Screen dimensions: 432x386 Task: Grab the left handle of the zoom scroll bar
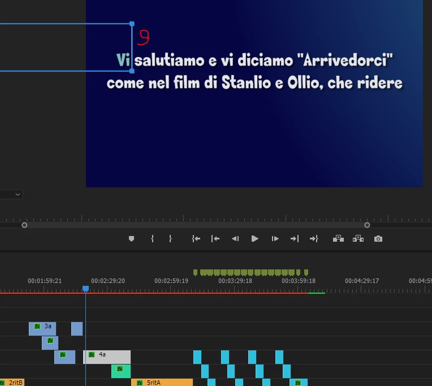click(24, 225)
